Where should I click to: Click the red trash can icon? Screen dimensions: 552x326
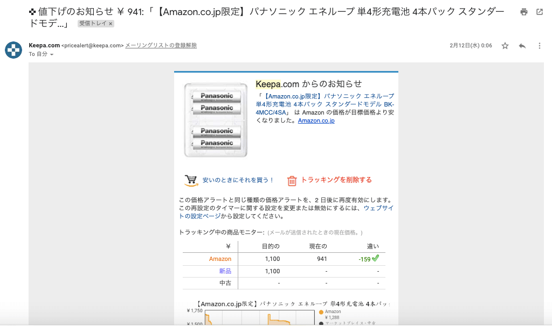(x=292, y=181)
